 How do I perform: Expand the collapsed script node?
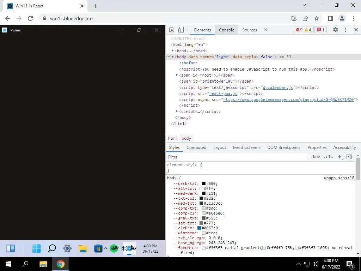pos(177,111)
